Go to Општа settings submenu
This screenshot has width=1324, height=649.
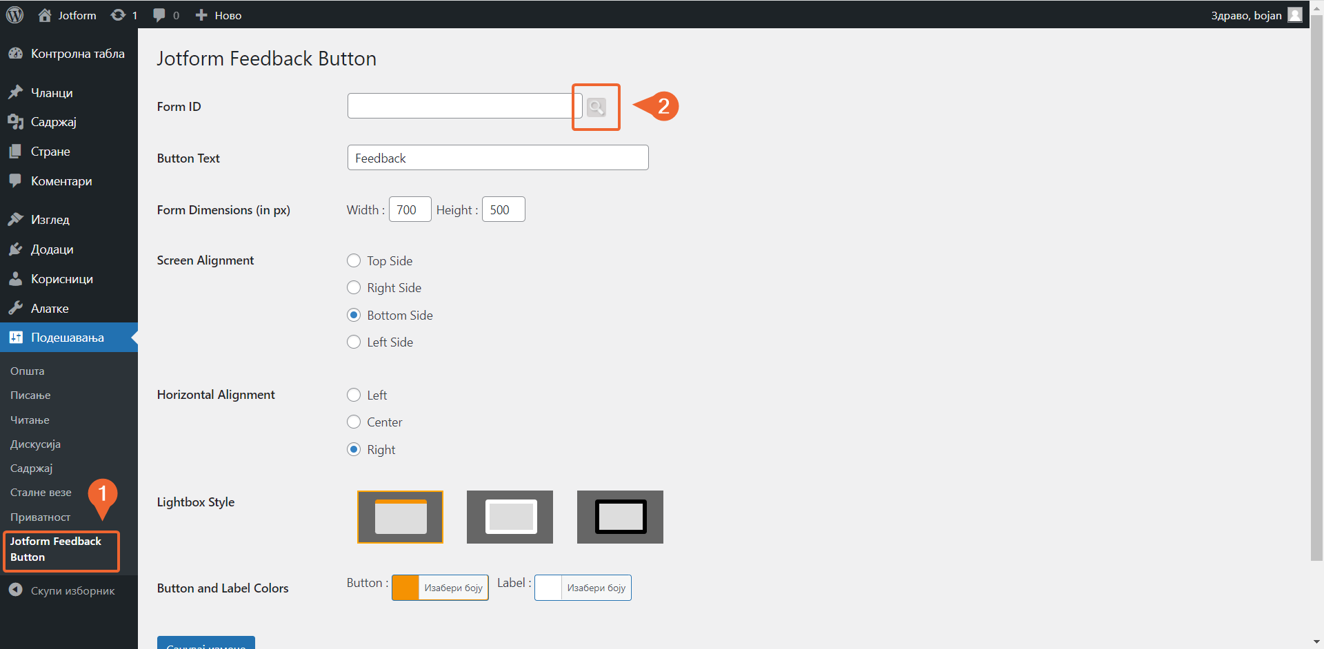pyautogui.click(x=28, y=371)
